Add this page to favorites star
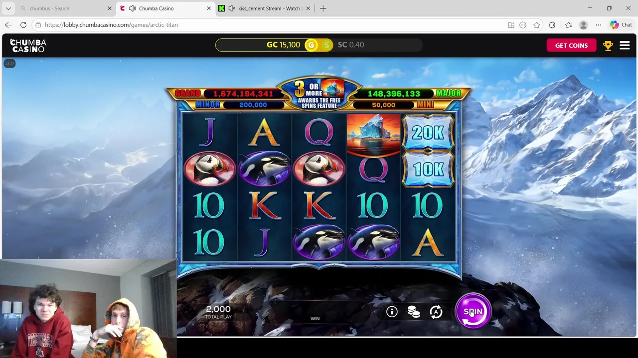Image resolution: width=638 pixels, height=358 pixels. click(x=537, y=25)
